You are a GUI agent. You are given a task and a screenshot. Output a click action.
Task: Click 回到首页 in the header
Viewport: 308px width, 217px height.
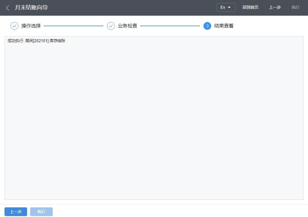point(250,8)
